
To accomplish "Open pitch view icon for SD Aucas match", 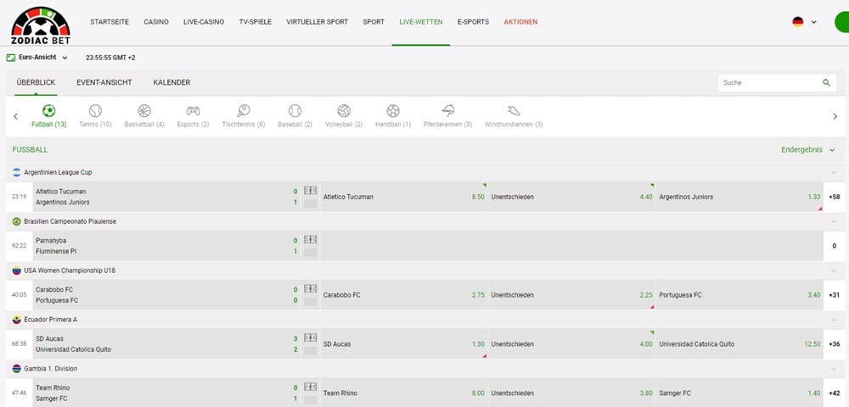I will [310, 337].
